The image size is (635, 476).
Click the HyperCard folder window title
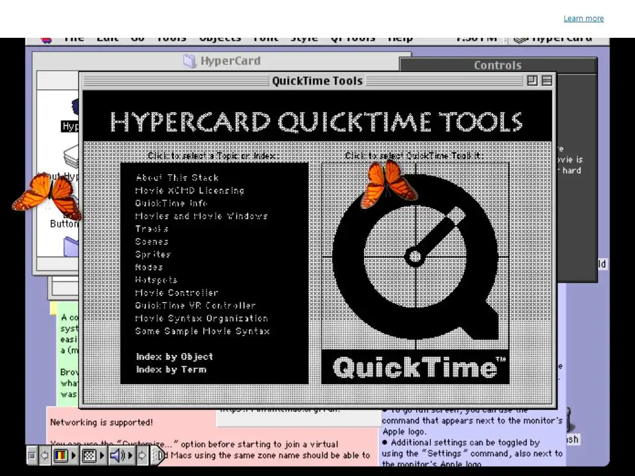pyautogui.click(x=231, y=61)
